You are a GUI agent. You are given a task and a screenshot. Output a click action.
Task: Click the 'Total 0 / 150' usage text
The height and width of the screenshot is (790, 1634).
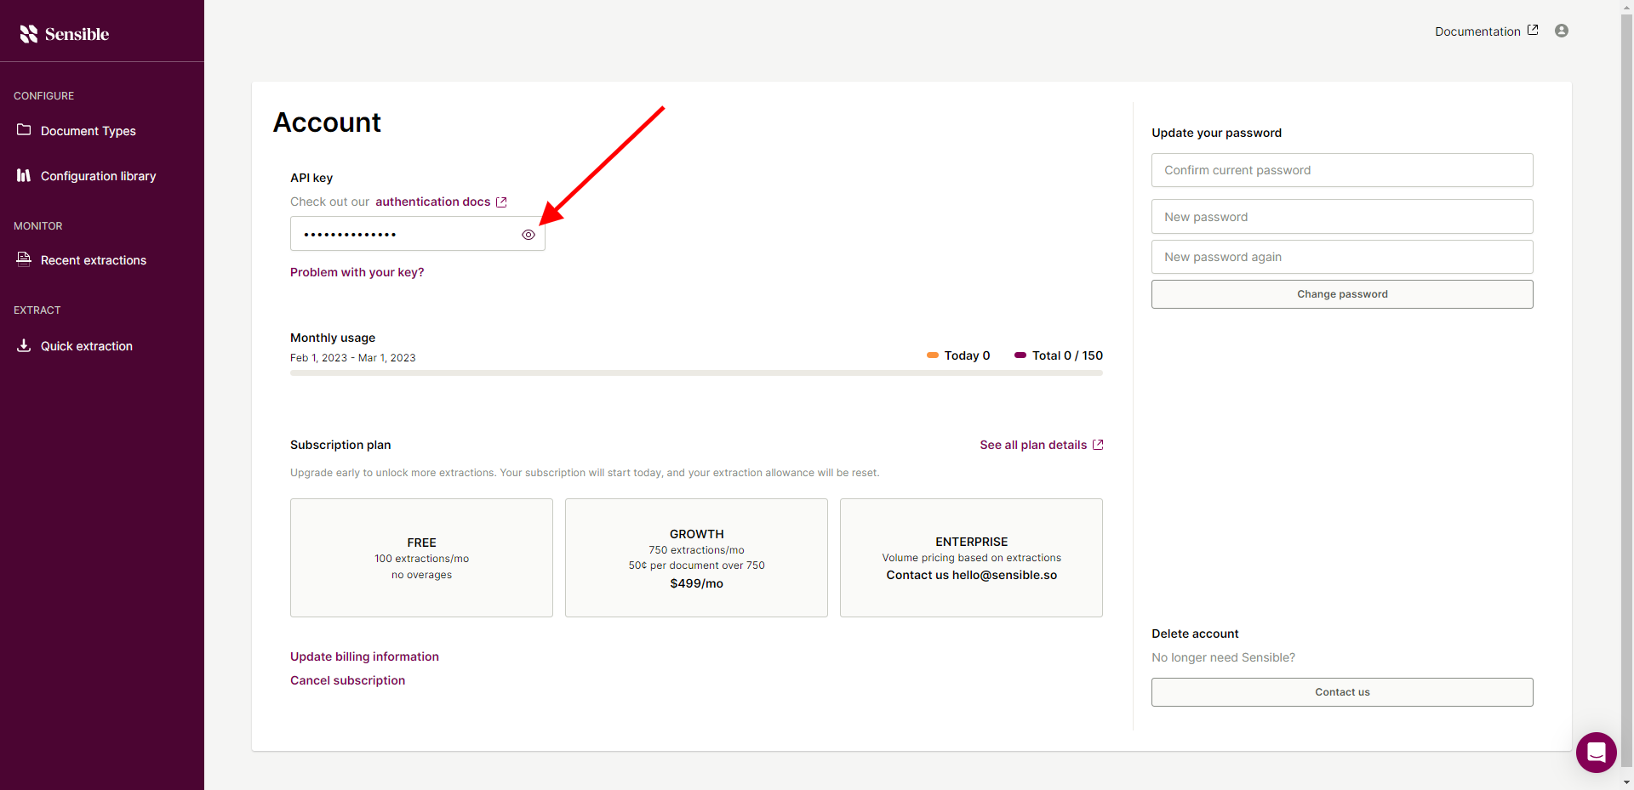point(1067,355)
